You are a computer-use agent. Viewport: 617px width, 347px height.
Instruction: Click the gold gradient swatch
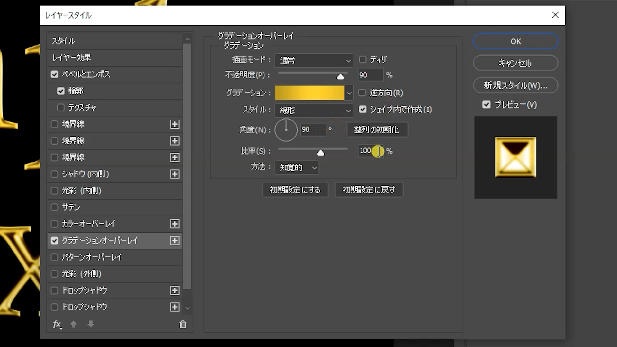309,93
